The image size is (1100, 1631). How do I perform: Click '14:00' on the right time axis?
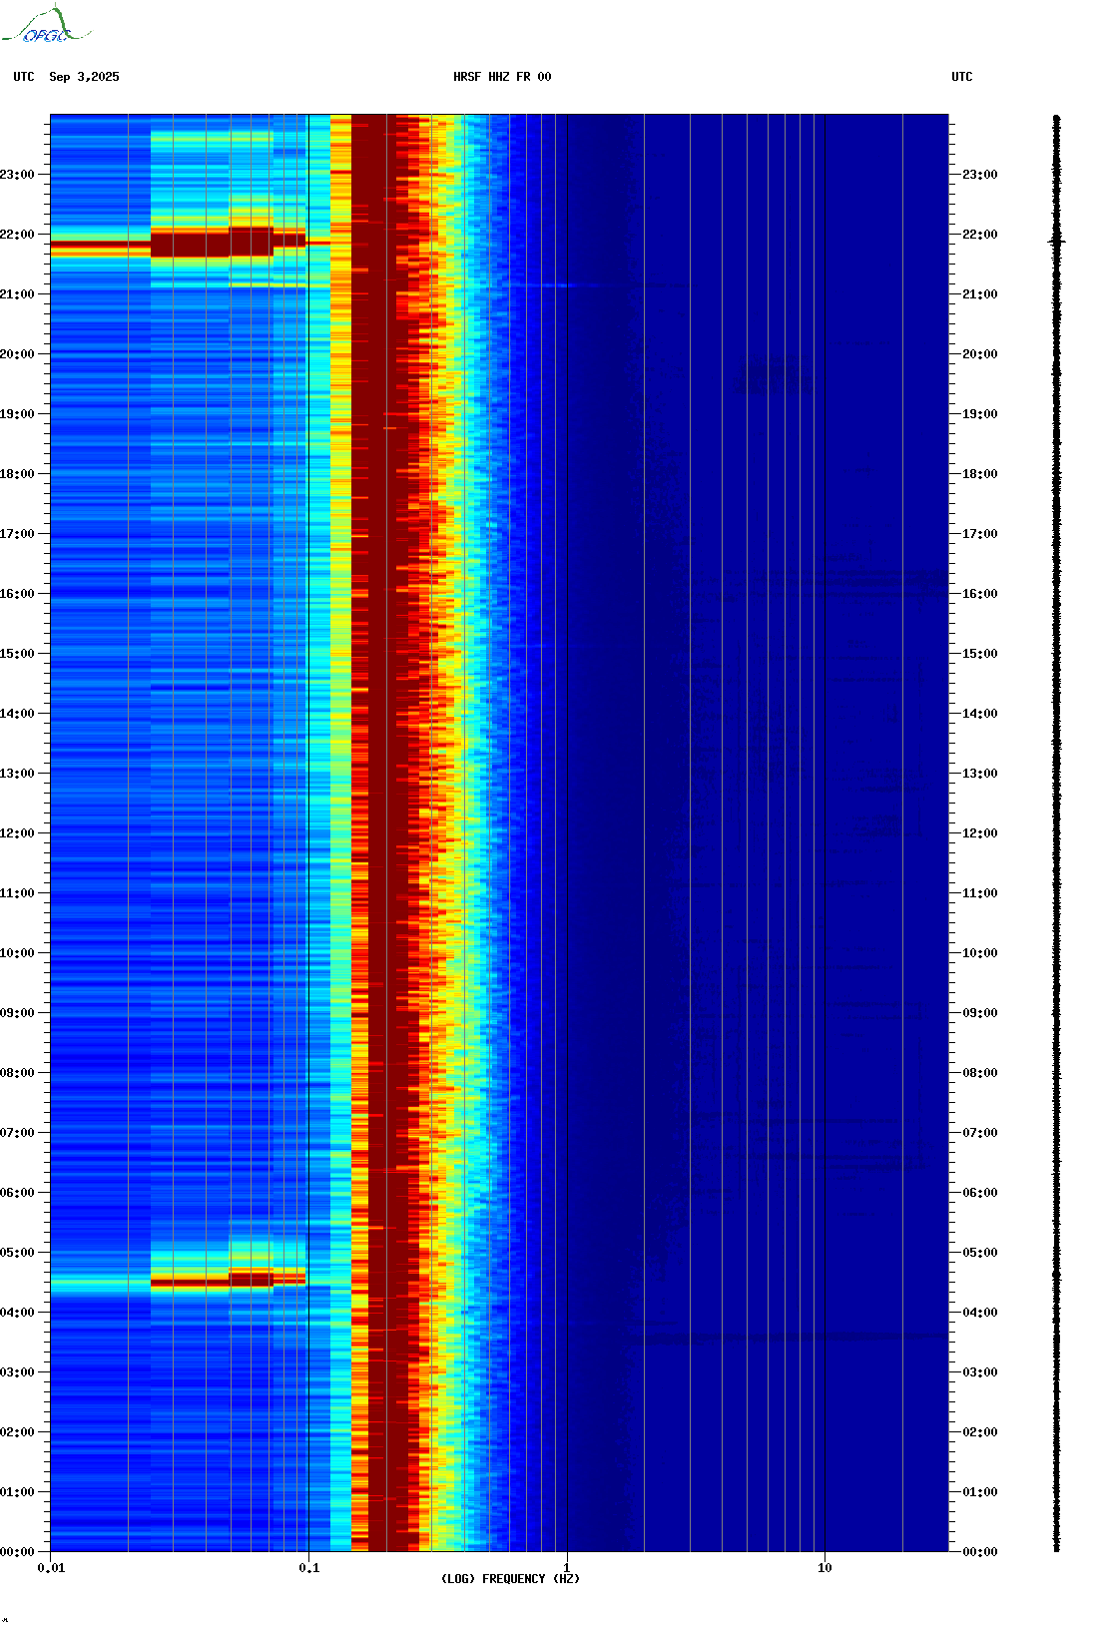(980, 714)
